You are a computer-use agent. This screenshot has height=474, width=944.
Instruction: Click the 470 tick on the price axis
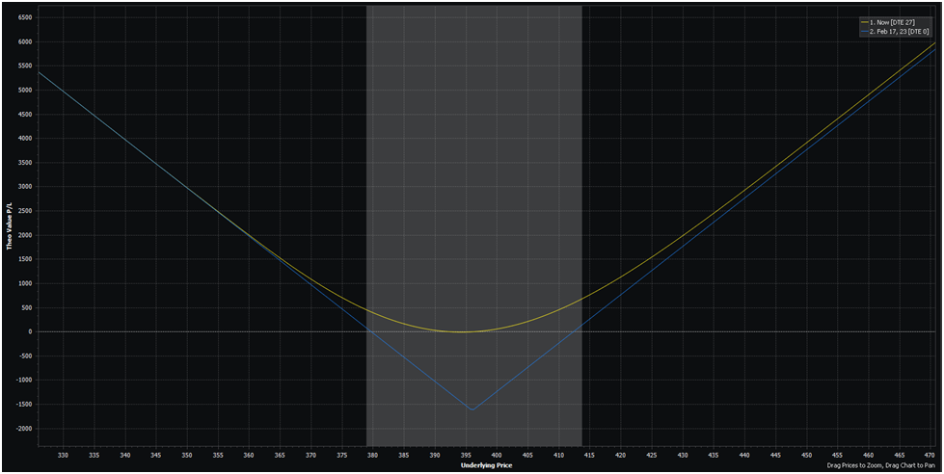click(x=930, y=455)
